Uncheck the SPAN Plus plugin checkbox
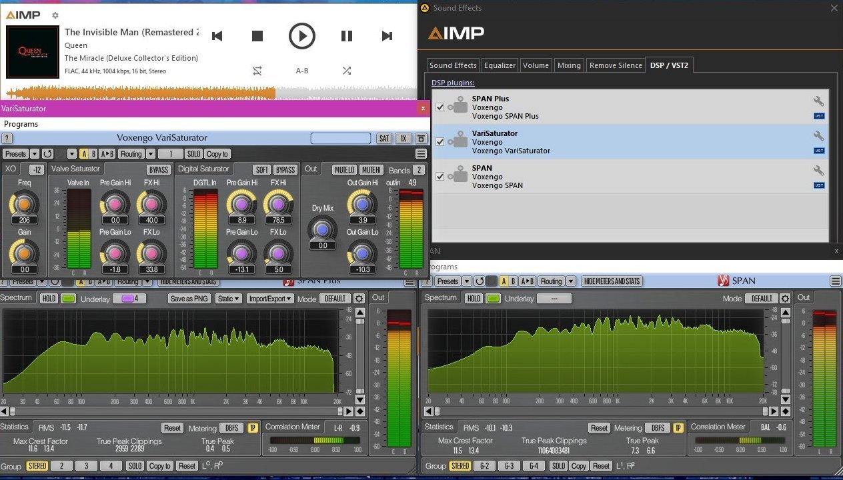 coord(440,107)
